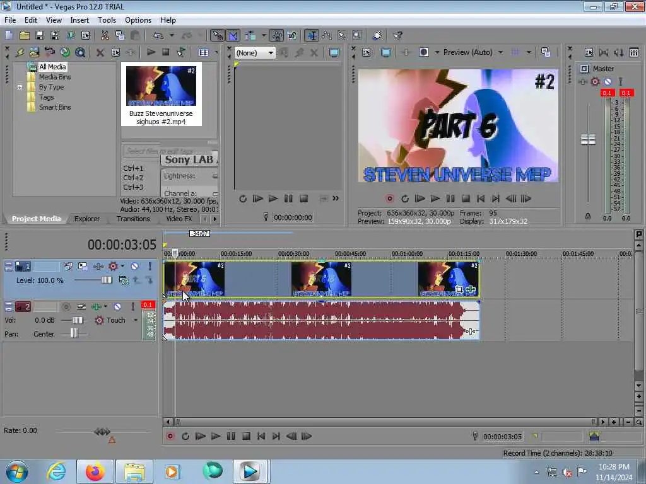The width and height of the screenshot is (646, 484).
Task: Open the Options menu
Action: 138,20
